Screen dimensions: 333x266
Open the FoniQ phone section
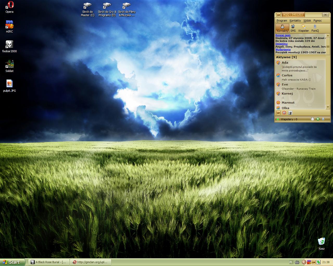click(315, 28)
